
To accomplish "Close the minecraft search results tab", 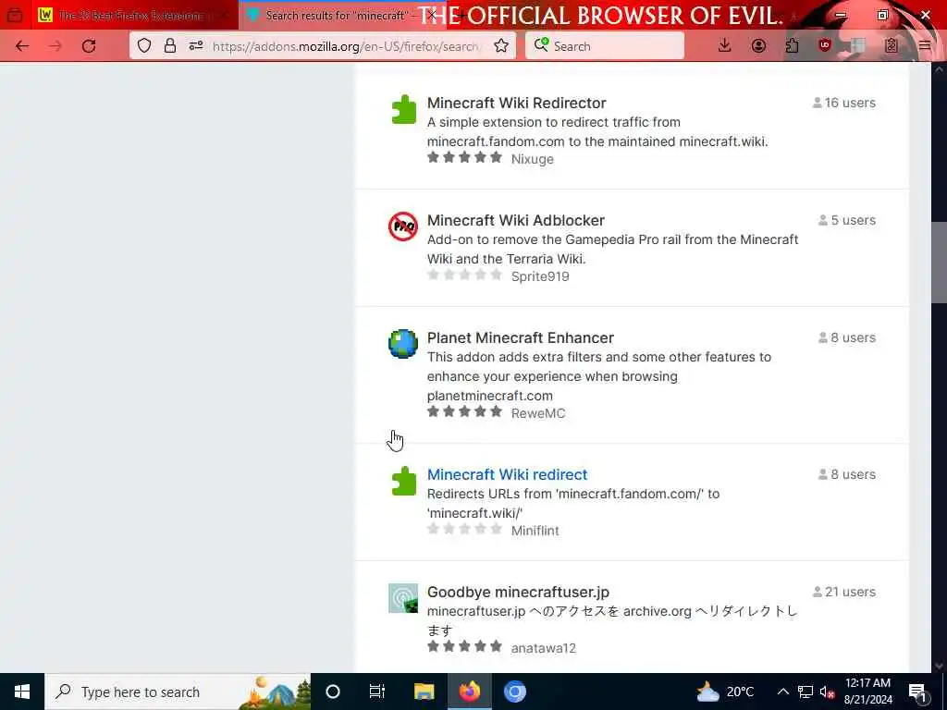I will (x=432, y=15).
